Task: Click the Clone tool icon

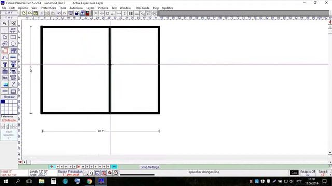Action: 13,78
